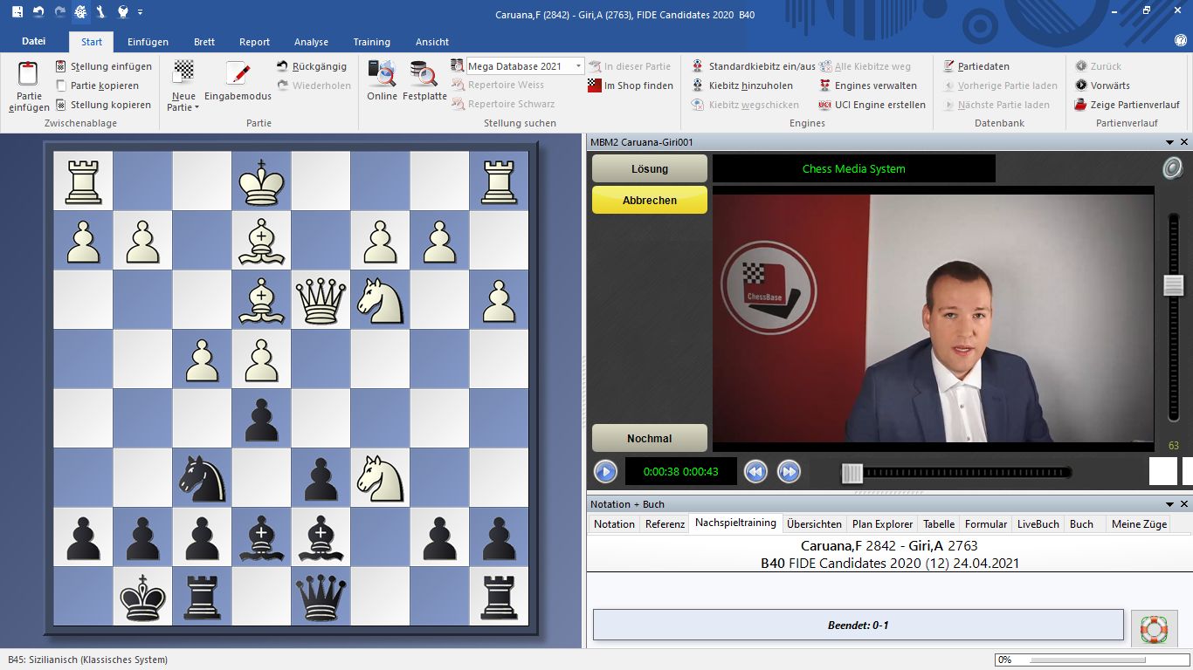Switch to the LiveBuch tab
Image resolution: width=1193 pixels, height=670 pixels.
coord(1038,524)
